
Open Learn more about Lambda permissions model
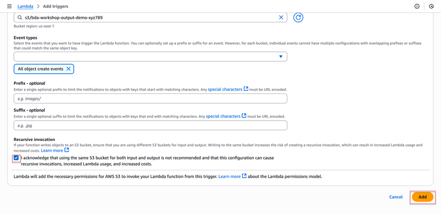[229, 176]
